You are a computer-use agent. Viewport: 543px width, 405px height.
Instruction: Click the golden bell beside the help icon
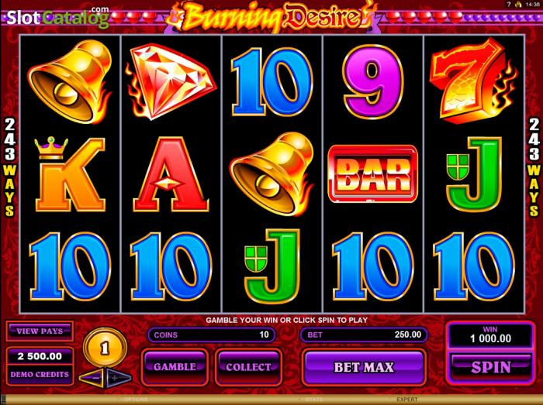[518, 5]
